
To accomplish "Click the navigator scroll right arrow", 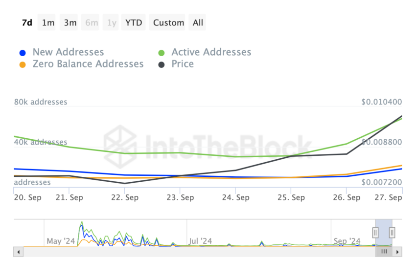I will point(397,252).
